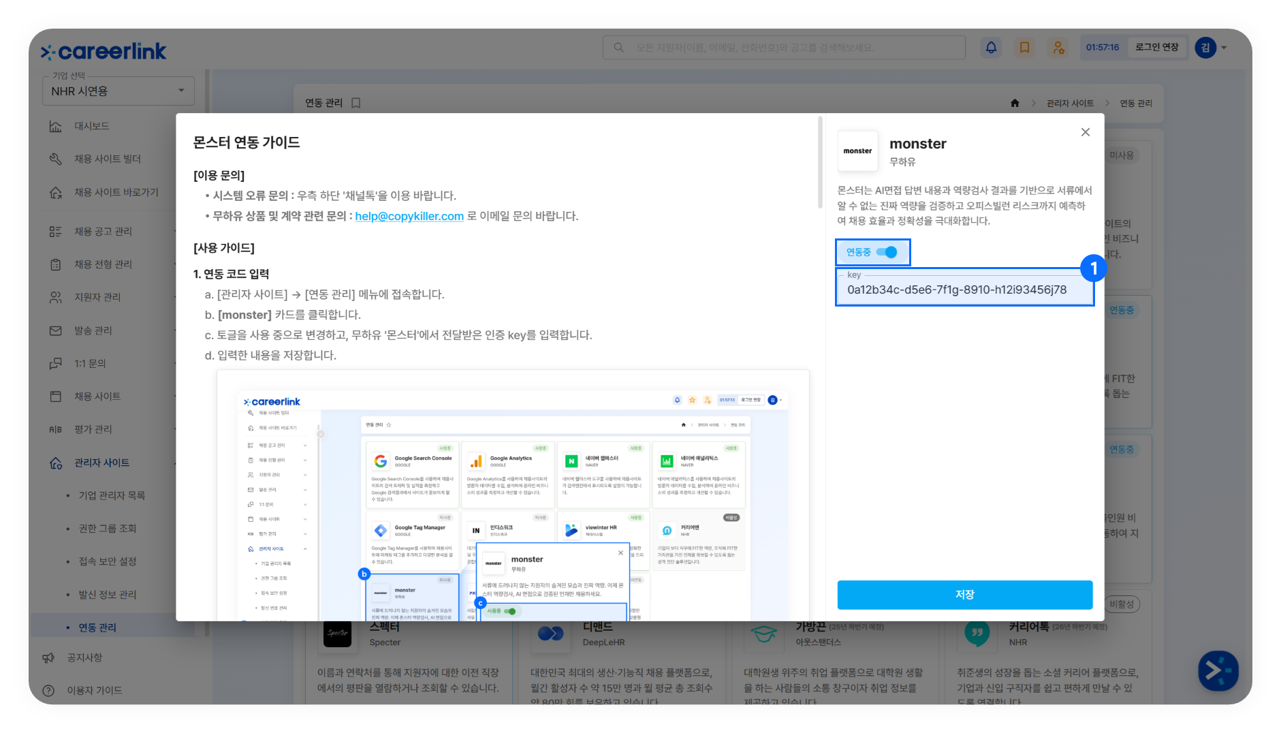Click the 연동 관리 breadcrumb link
This screenshot has height=733, width=1281.
tap(1136, 104)
